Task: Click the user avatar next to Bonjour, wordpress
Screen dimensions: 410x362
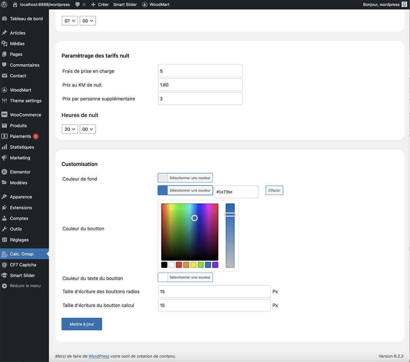Action: (404, 4)
